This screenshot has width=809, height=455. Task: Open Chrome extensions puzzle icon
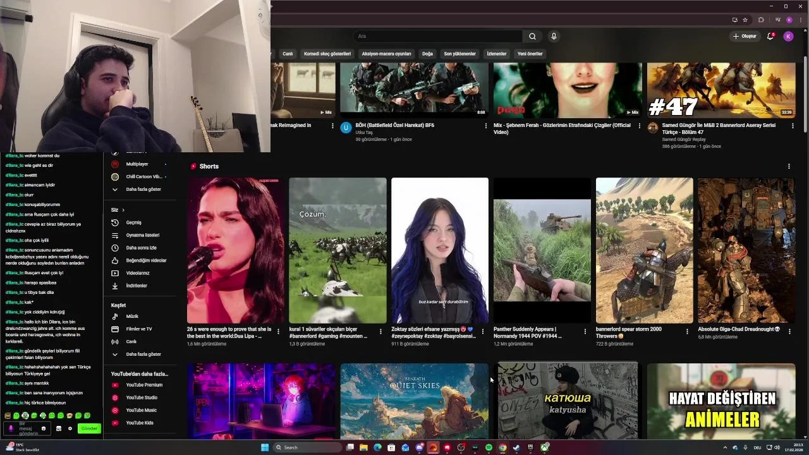click(761, 20)
